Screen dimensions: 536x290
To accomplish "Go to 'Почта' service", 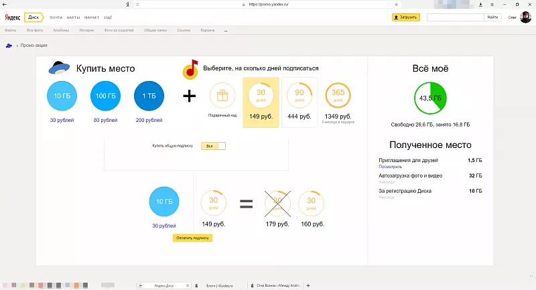I will coord(56,17).
